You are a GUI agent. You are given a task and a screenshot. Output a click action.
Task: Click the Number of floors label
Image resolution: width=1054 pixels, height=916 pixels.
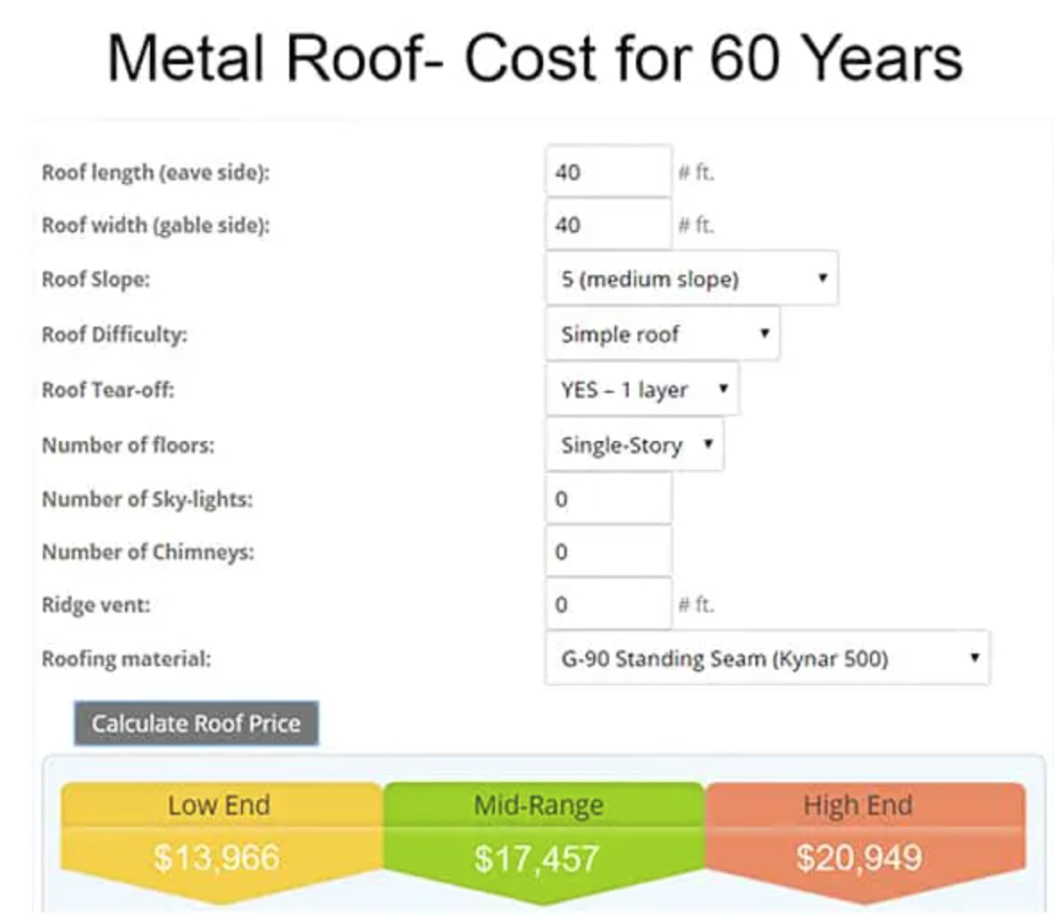click(129, 445)
